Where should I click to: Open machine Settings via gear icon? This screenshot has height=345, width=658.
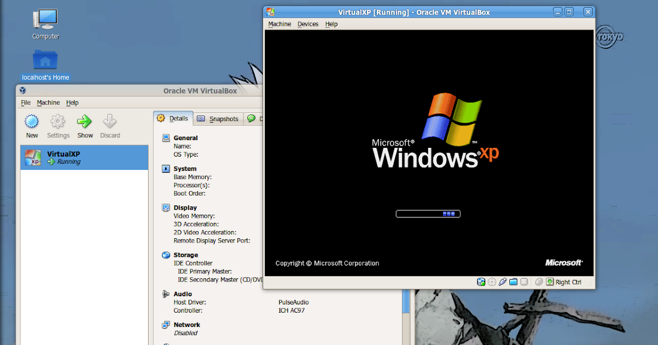pos(58,125)
